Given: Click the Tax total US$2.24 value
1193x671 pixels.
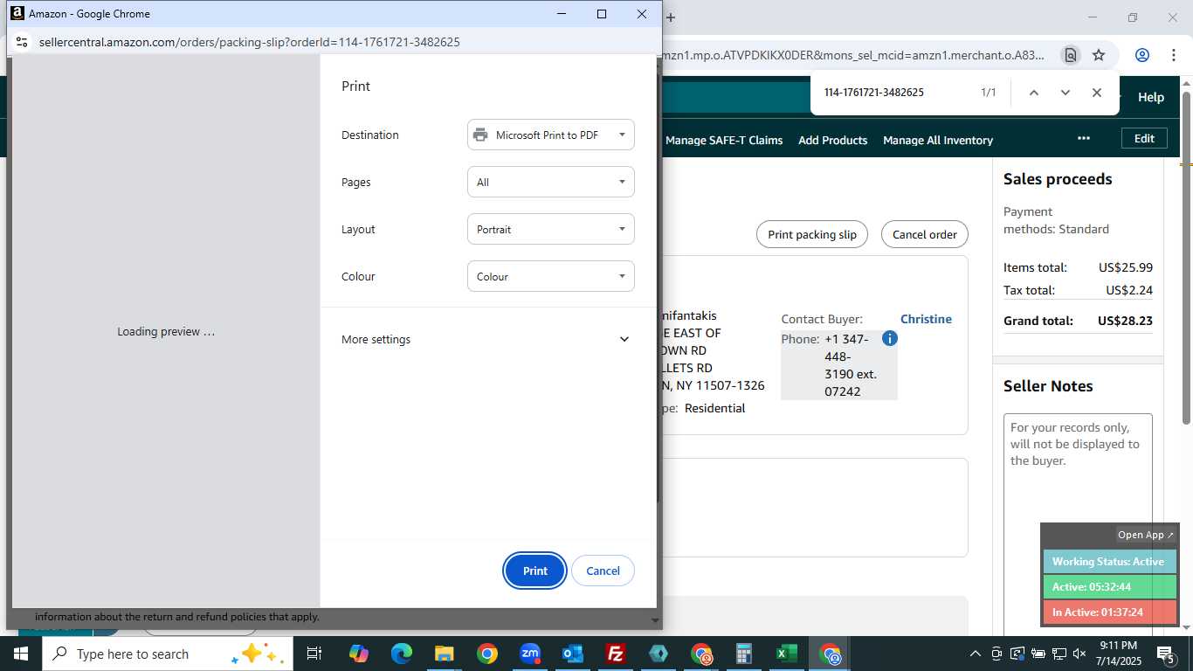Looking at the screenshot, I should [1129, 290].
